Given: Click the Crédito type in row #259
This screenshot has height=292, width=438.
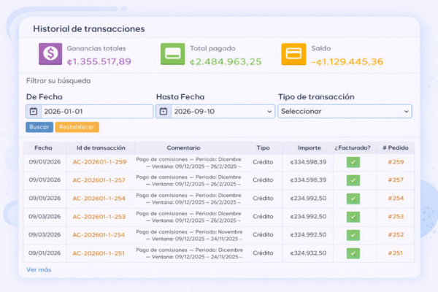Looking at the screenshot, I should click(x=263, y=162).
